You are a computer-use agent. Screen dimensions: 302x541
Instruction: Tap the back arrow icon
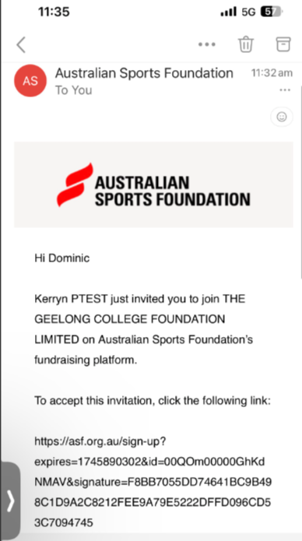(x=21, y=45)
